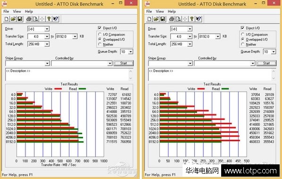This screenshot has width=282, height=179.
Task: Select Overlapped I/O radio in right window
Action: point(242,39)
